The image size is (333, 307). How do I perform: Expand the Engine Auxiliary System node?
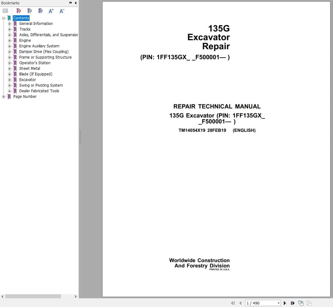(x=9, y=46)
